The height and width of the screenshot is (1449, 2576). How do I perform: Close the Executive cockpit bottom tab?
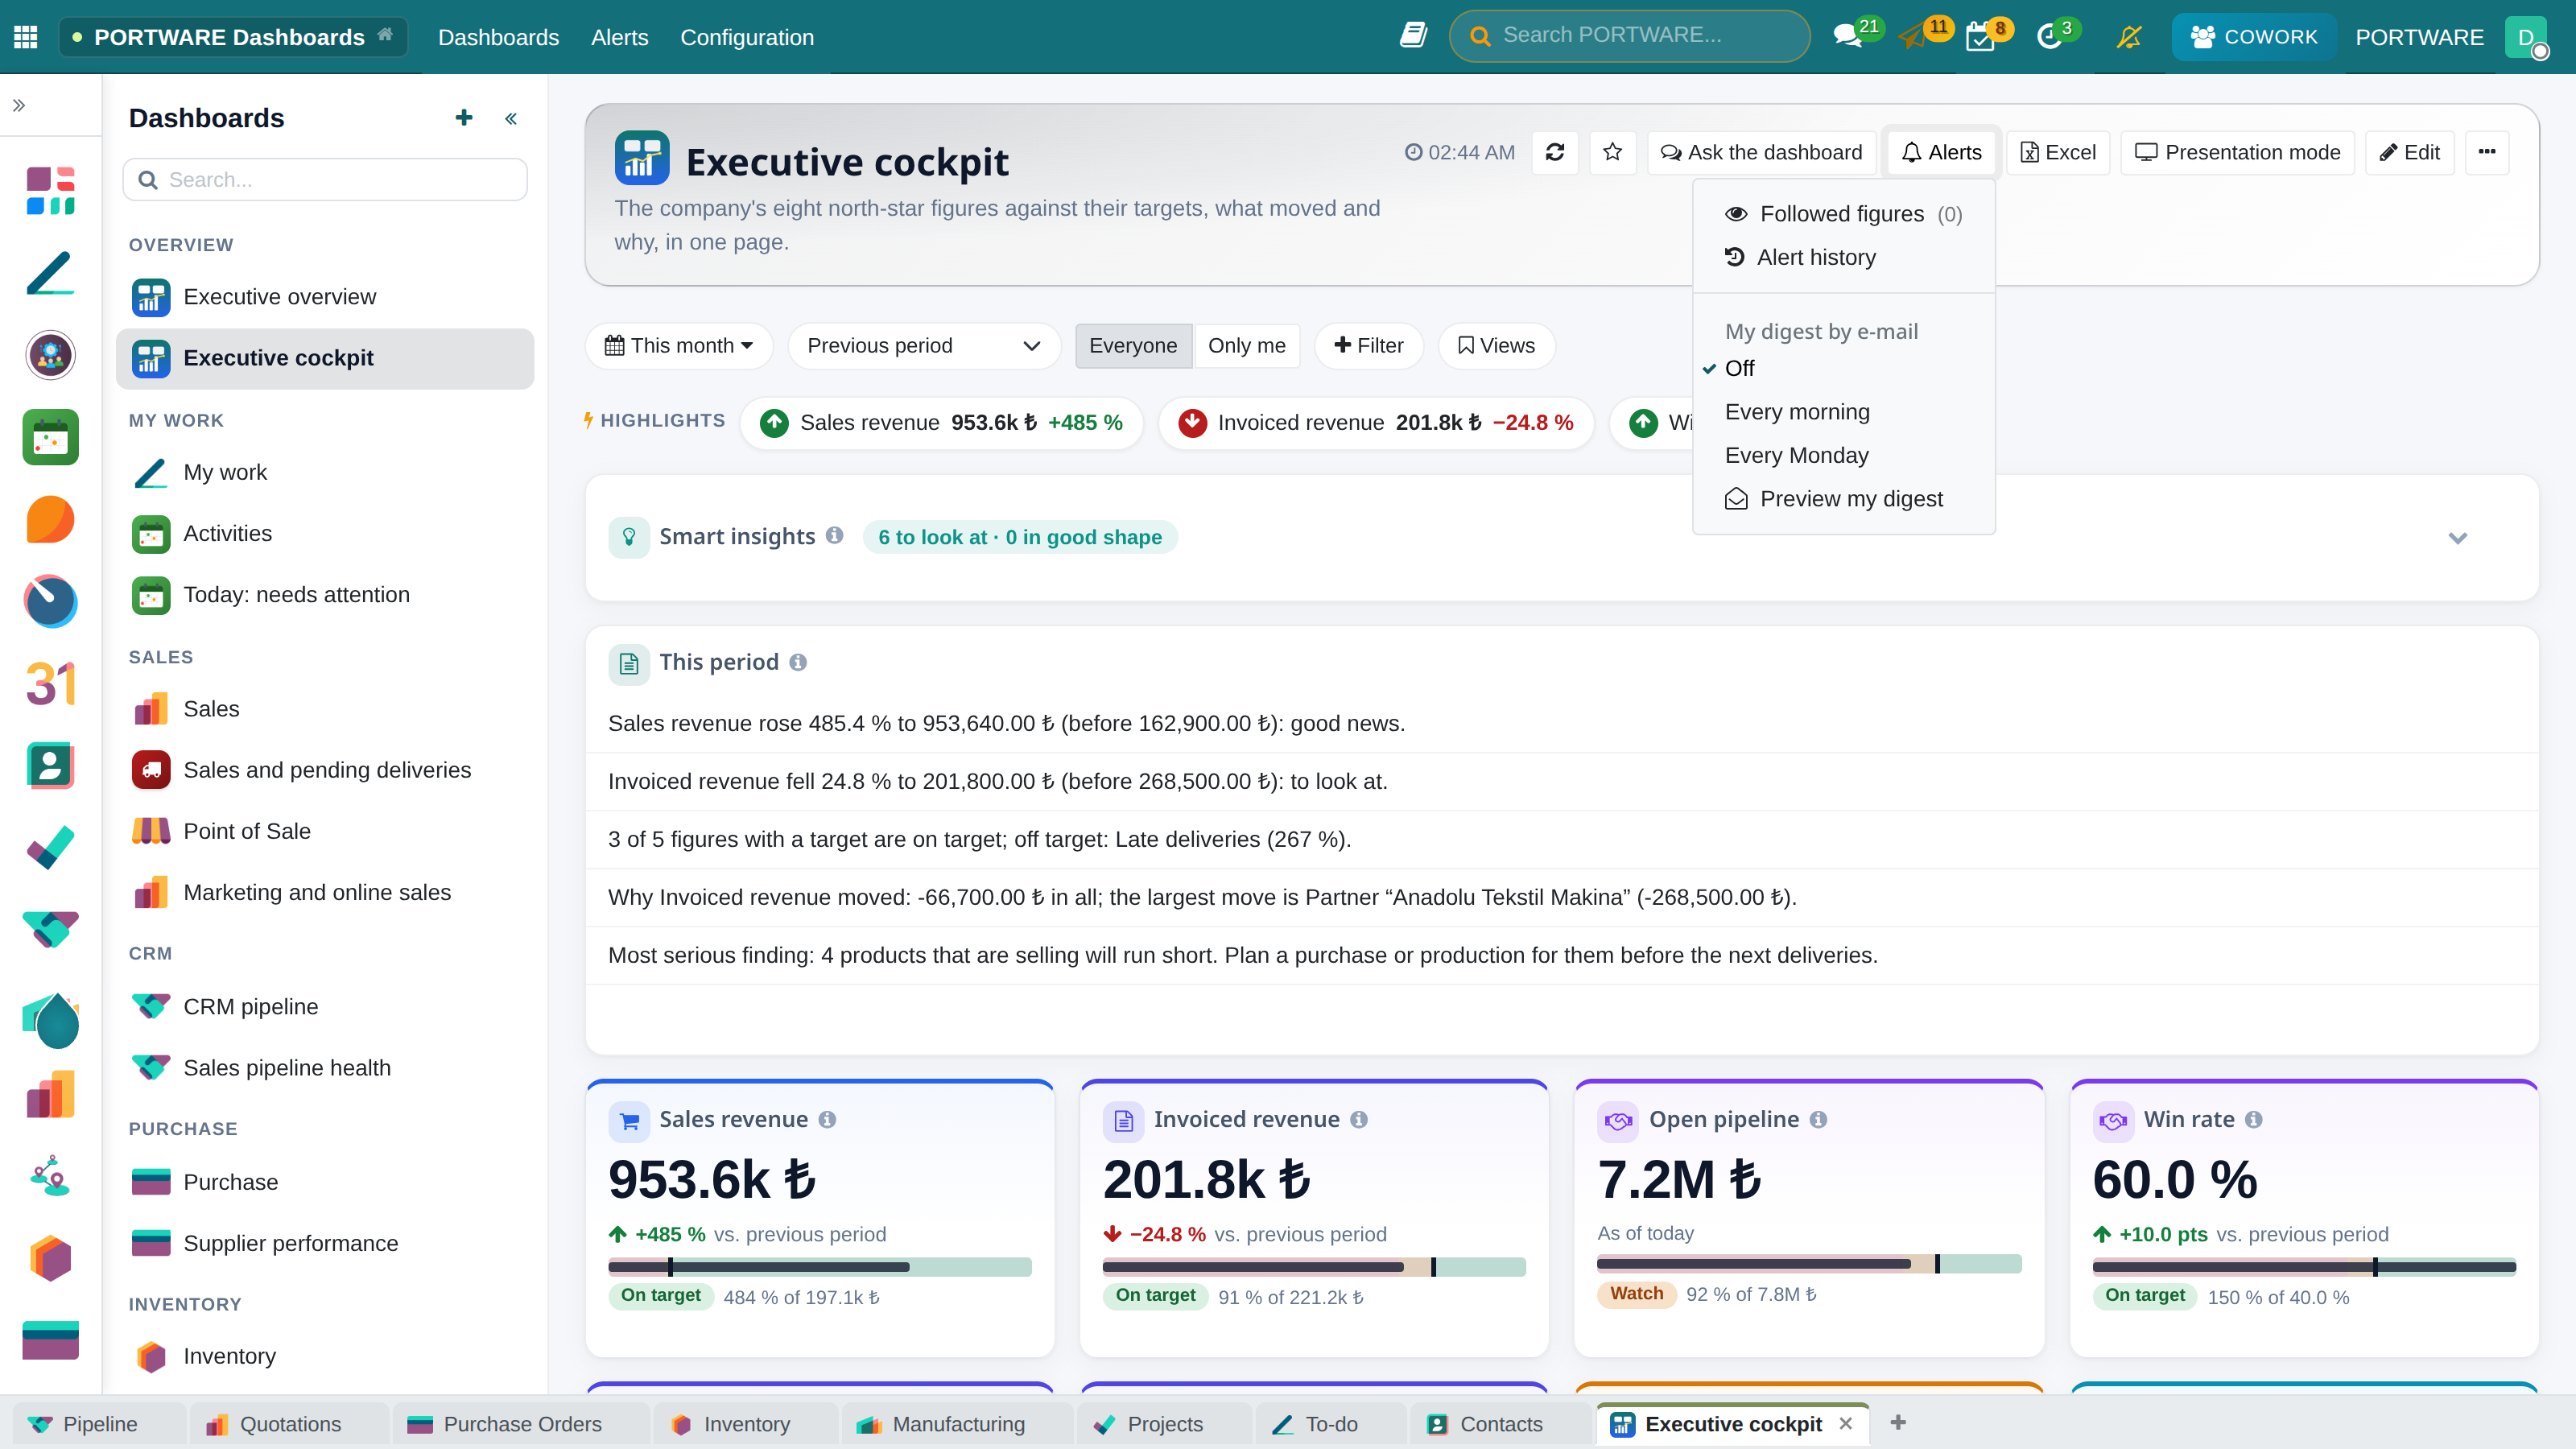[x=1846, y=1423]
